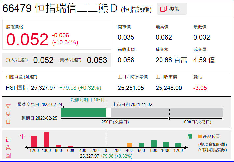Select the green bear bar at 800
234x162 pixels.
click(154, 144)
